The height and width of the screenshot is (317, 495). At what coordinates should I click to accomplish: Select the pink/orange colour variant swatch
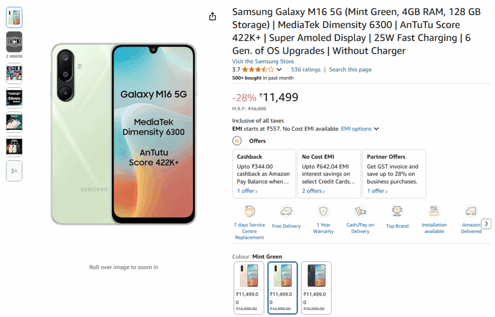tap(249, 288)
